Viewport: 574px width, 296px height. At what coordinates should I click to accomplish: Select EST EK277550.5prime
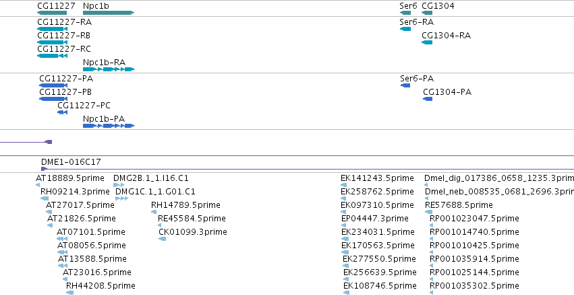point(380,259)
